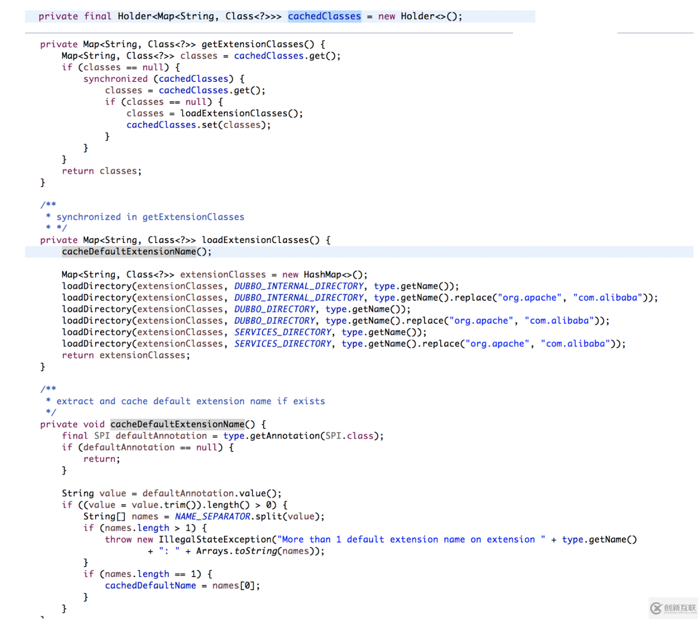Screen dimensions: 698x619
Task: Click the bare 'return;' statement
Action: point(102,459)
